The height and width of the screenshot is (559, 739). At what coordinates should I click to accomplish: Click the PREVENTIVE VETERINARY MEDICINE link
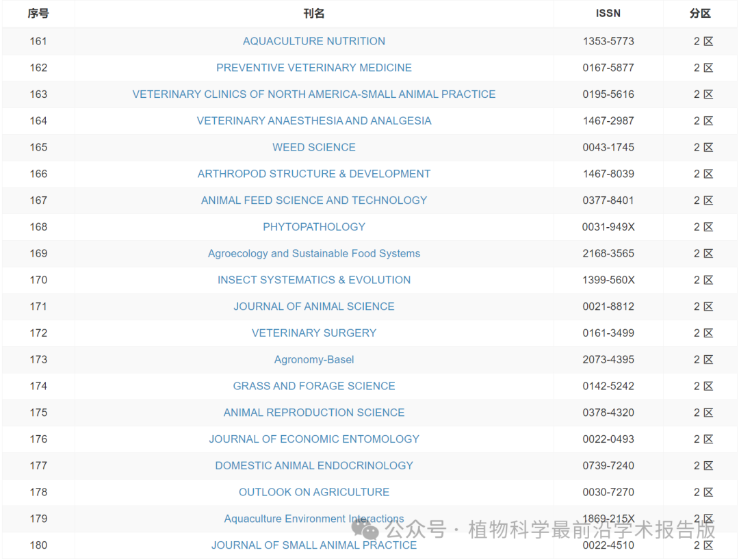pyautogui.click(x=314, y=68)
